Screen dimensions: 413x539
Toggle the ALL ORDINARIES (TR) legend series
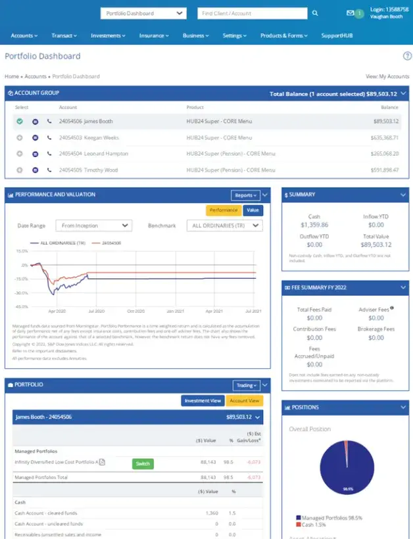tap(58, 243)
